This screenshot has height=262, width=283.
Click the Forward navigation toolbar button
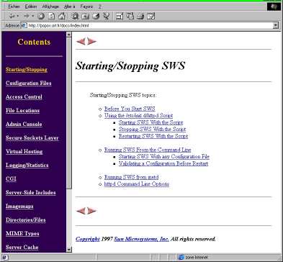(26, 16)
